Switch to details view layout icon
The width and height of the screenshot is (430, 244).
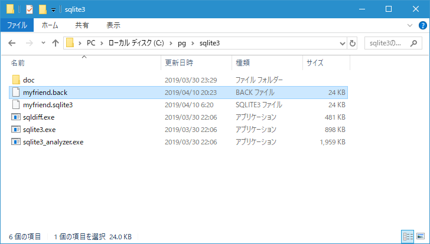408,236
